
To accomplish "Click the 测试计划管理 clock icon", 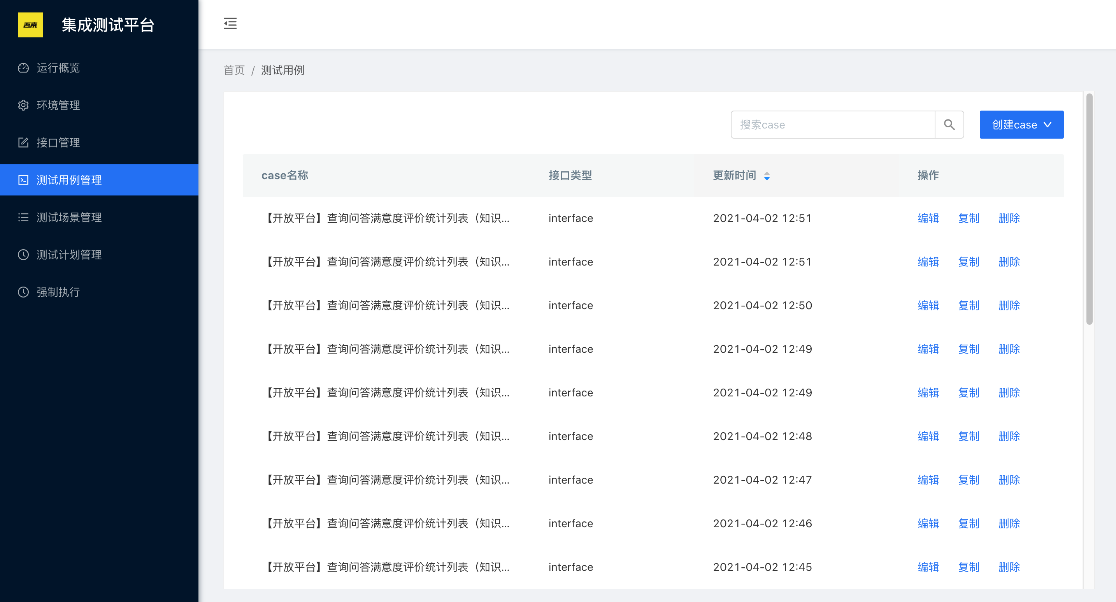I will tap(23, 255).
